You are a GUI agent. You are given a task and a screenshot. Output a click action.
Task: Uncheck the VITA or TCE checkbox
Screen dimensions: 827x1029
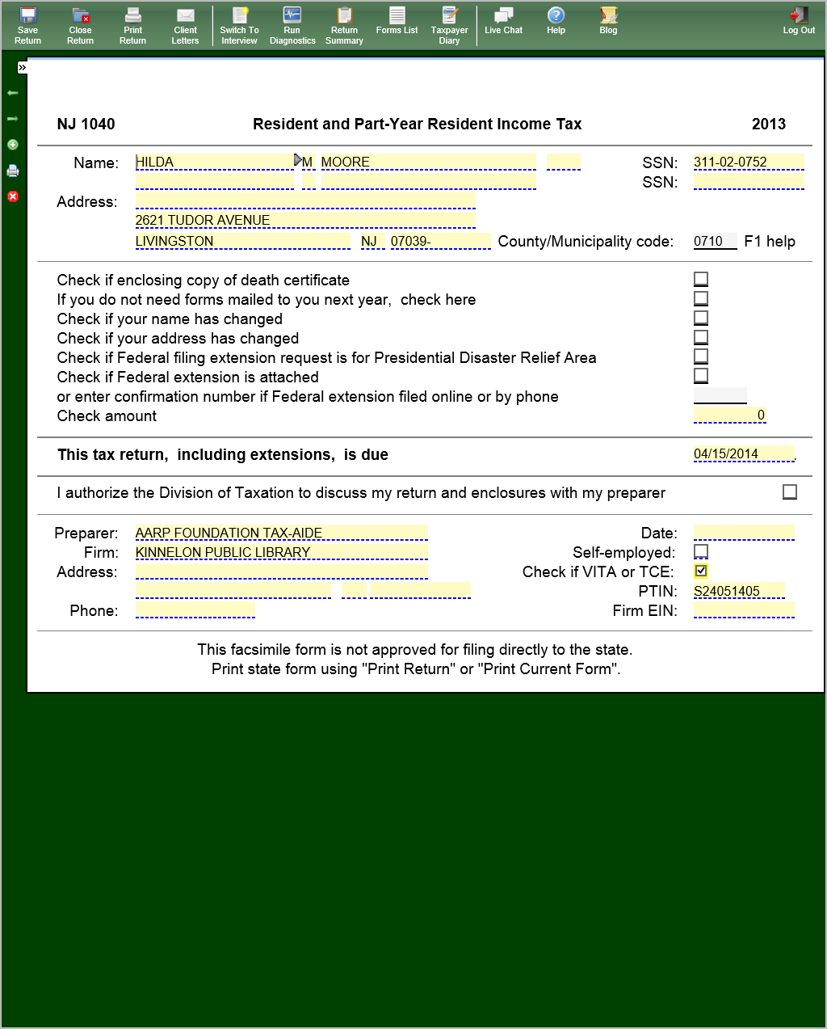[x=701, y=571]
